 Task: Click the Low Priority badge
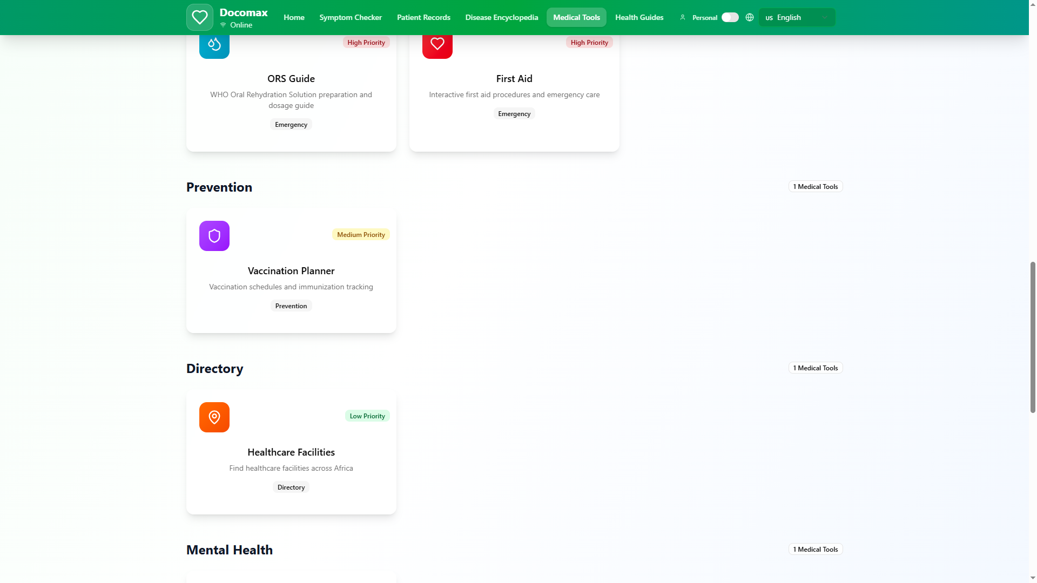pyautogui.click(x=367, y=416)
